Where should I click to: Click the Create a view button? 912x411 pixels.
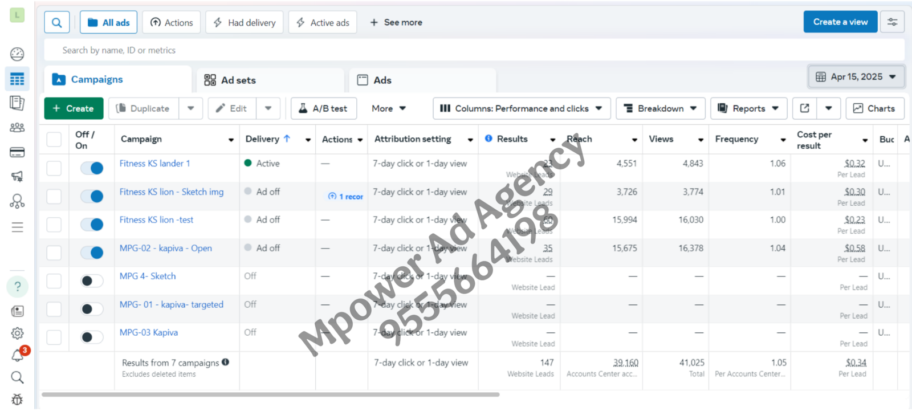pyautogui.click(x=840, y=22)
